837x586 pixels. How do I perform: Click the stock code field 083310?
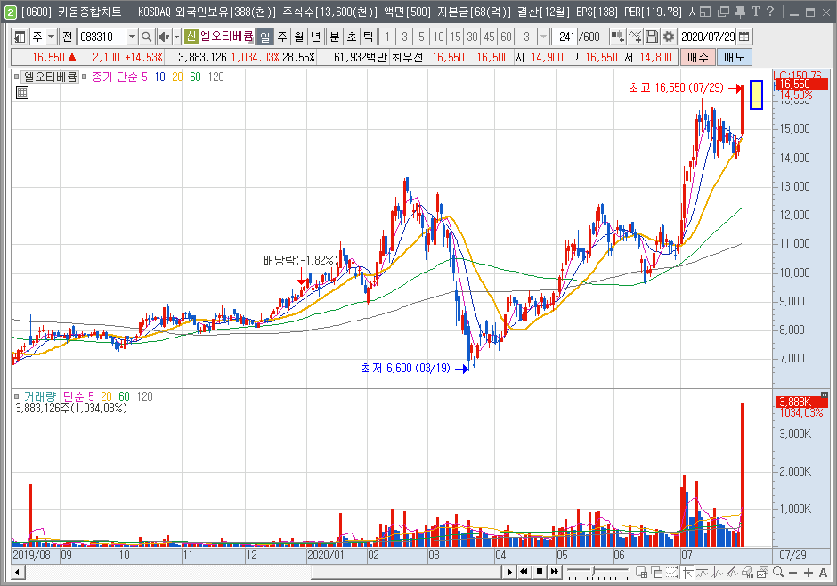(102, 37)
